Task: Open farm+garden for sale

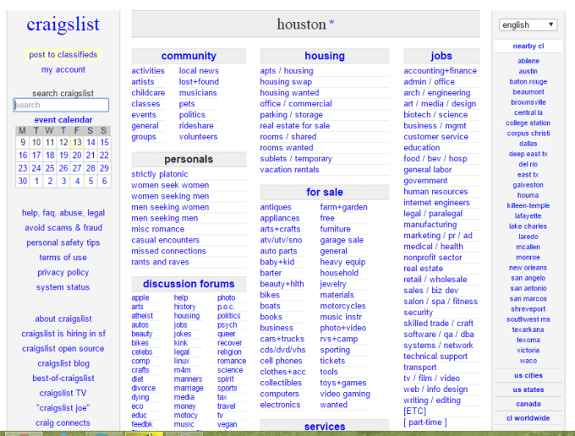Action: click(x=343, y=207)
